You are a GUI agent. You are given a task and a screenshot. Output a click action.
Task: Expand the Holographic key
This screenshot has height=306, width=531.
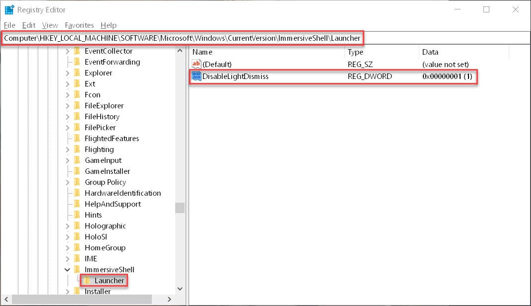67,226
